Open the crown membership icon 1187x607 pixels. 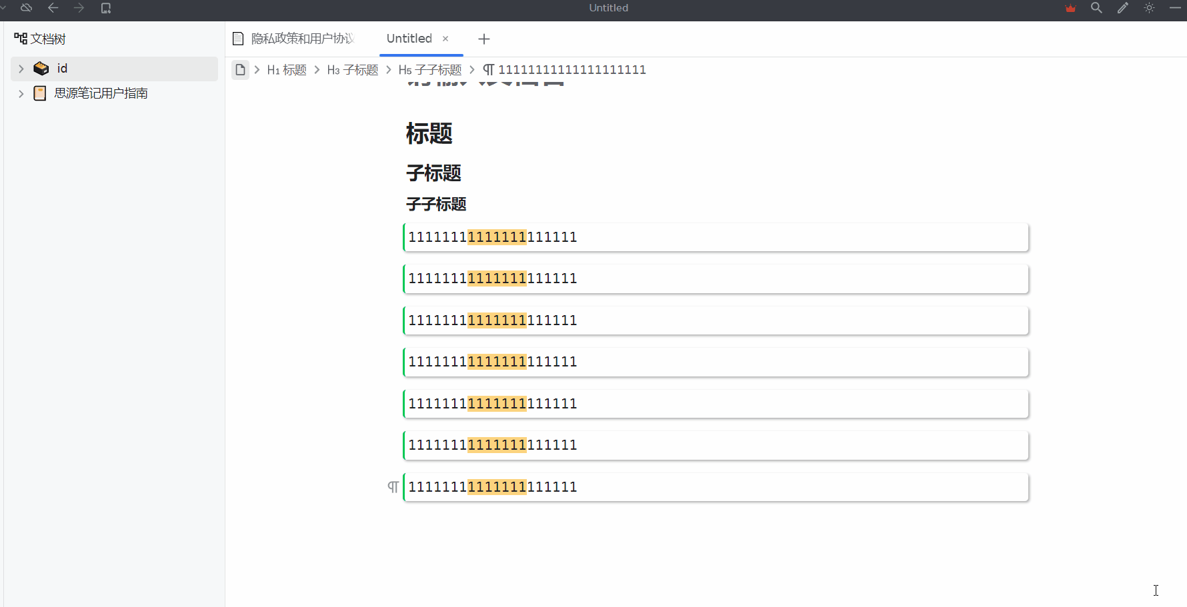pyautogui.click(x=1071, y=8)
